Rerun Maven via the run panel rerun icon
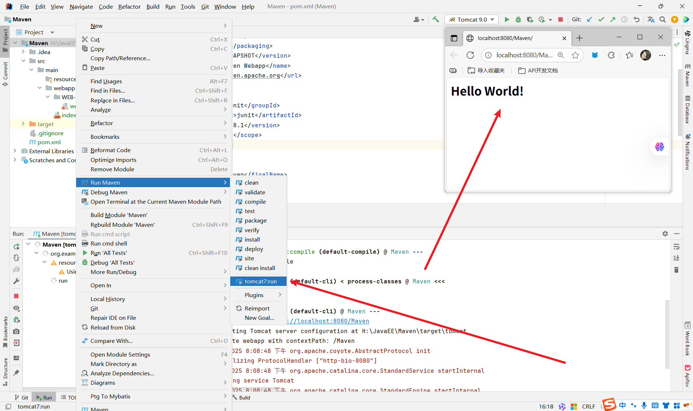The width and height of the screenshot is (693, 411). pos(16,247)
